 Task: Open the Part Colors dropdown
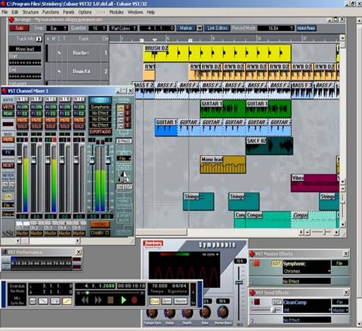[x=123, y=28]
